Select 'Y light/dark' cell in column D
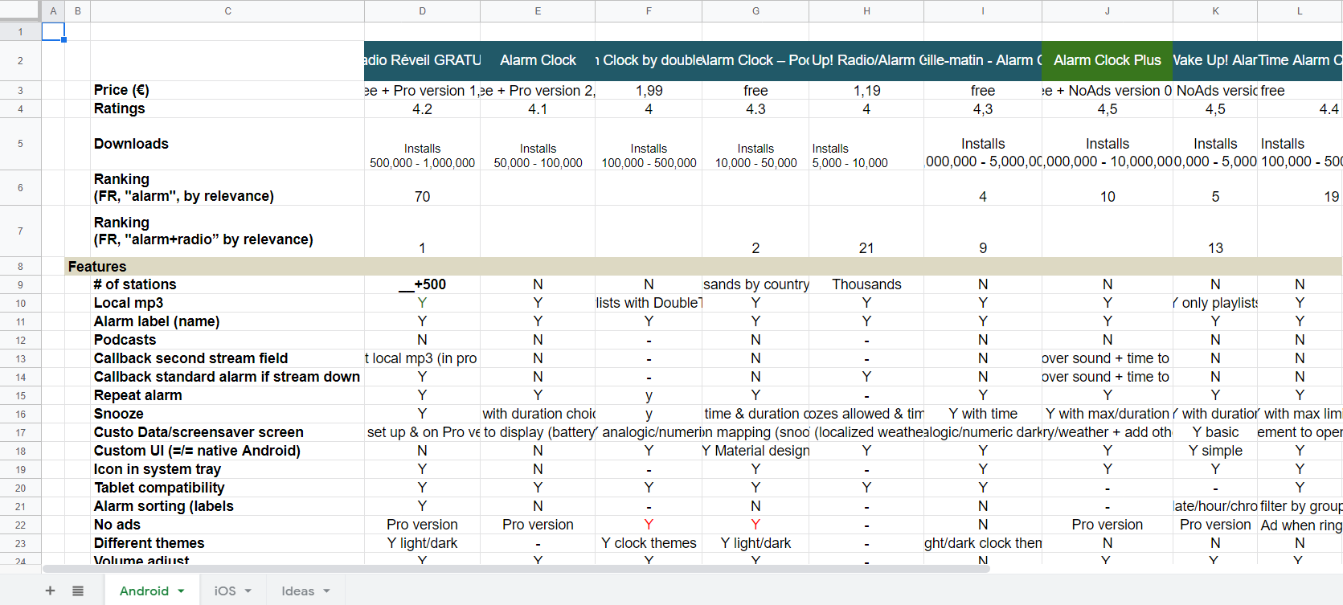1343x605 pixels. (423, 543)
